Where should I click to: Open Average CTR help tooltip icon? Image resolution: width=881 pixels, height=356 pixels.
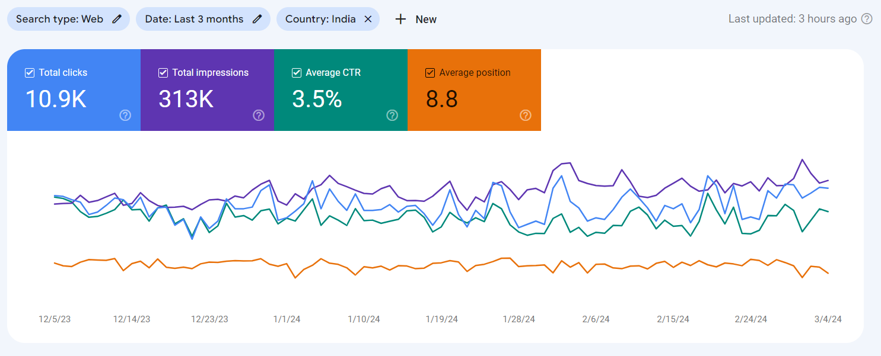tap(392, 116)
